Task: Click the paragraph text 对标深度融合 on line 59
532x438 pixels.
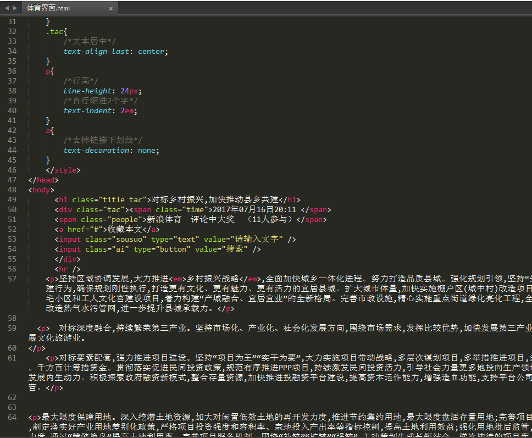Action: [x=85, y=328]
